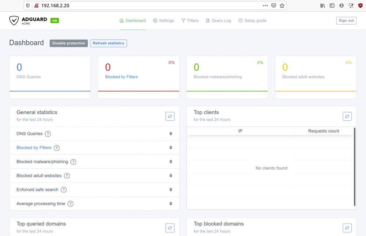Click the No clients found text
The height and width of the screenshot is (236, 366).
[x=271, y=168]
